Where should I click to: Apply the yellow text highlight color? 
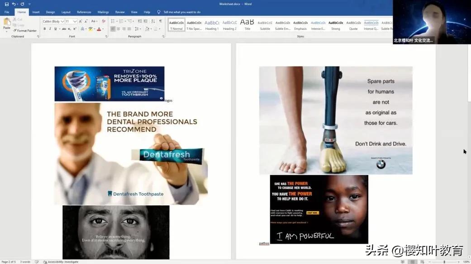coord(90,29)
